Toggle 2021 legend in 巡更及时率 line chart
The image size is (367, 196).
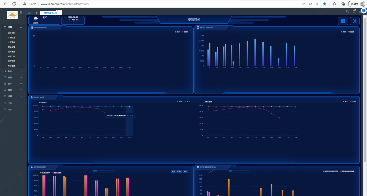346,102
